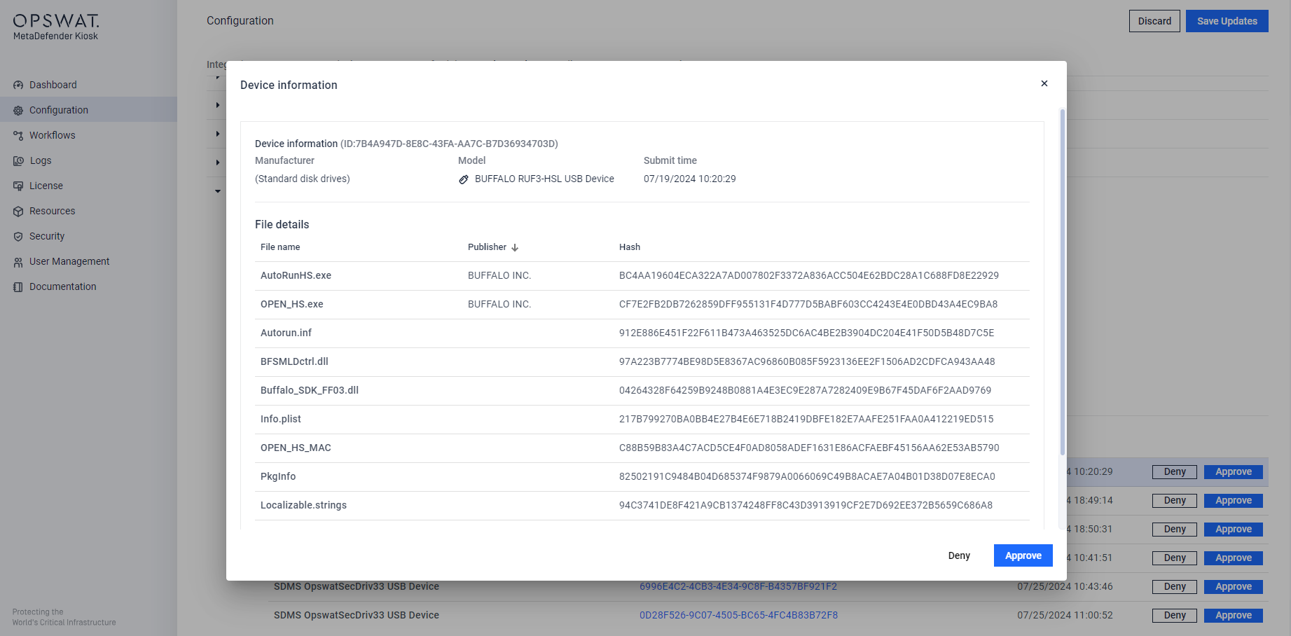The image size is (1291, 636).
Task: Click the hash starting with 82502191C9
Action: [x=807, y=476]
